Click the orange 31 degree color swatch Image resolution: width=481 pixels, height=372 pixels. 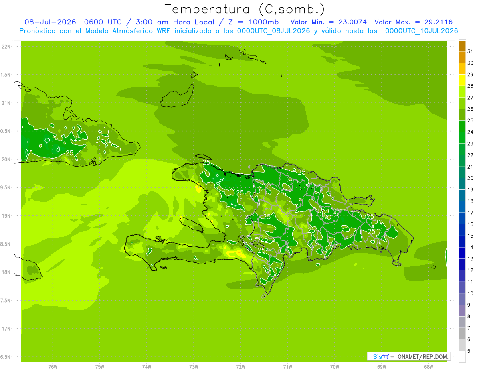pyautogui.click(x=462, y=46)
